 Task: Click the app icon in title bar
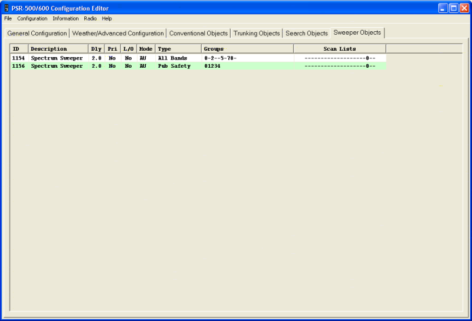pos(6,8)
